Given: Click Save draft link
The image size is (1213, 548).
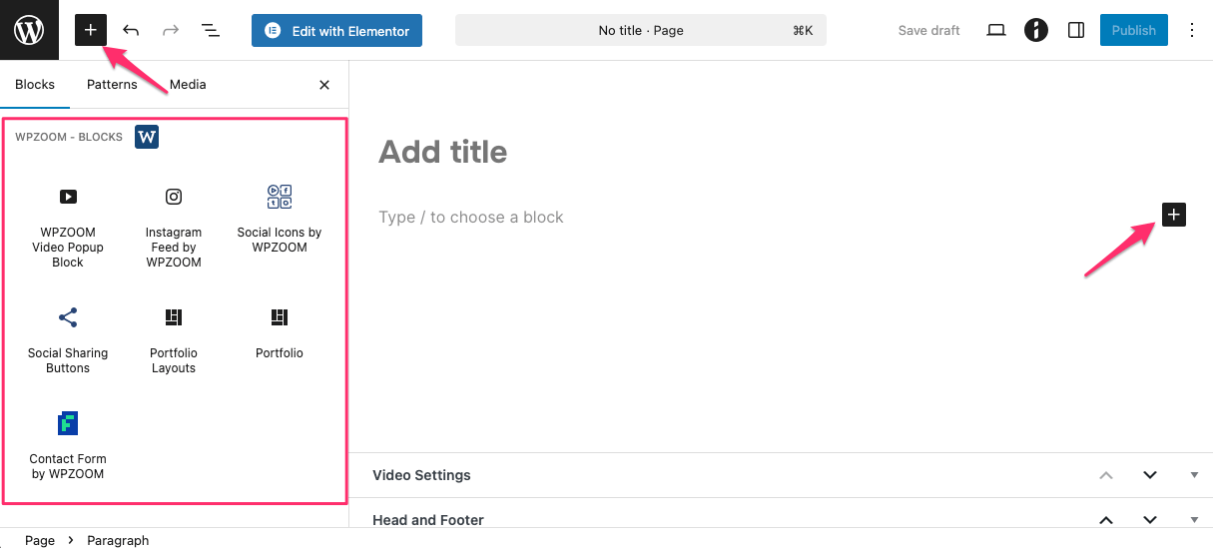Looking at the screenshot, I should [928, 30].
